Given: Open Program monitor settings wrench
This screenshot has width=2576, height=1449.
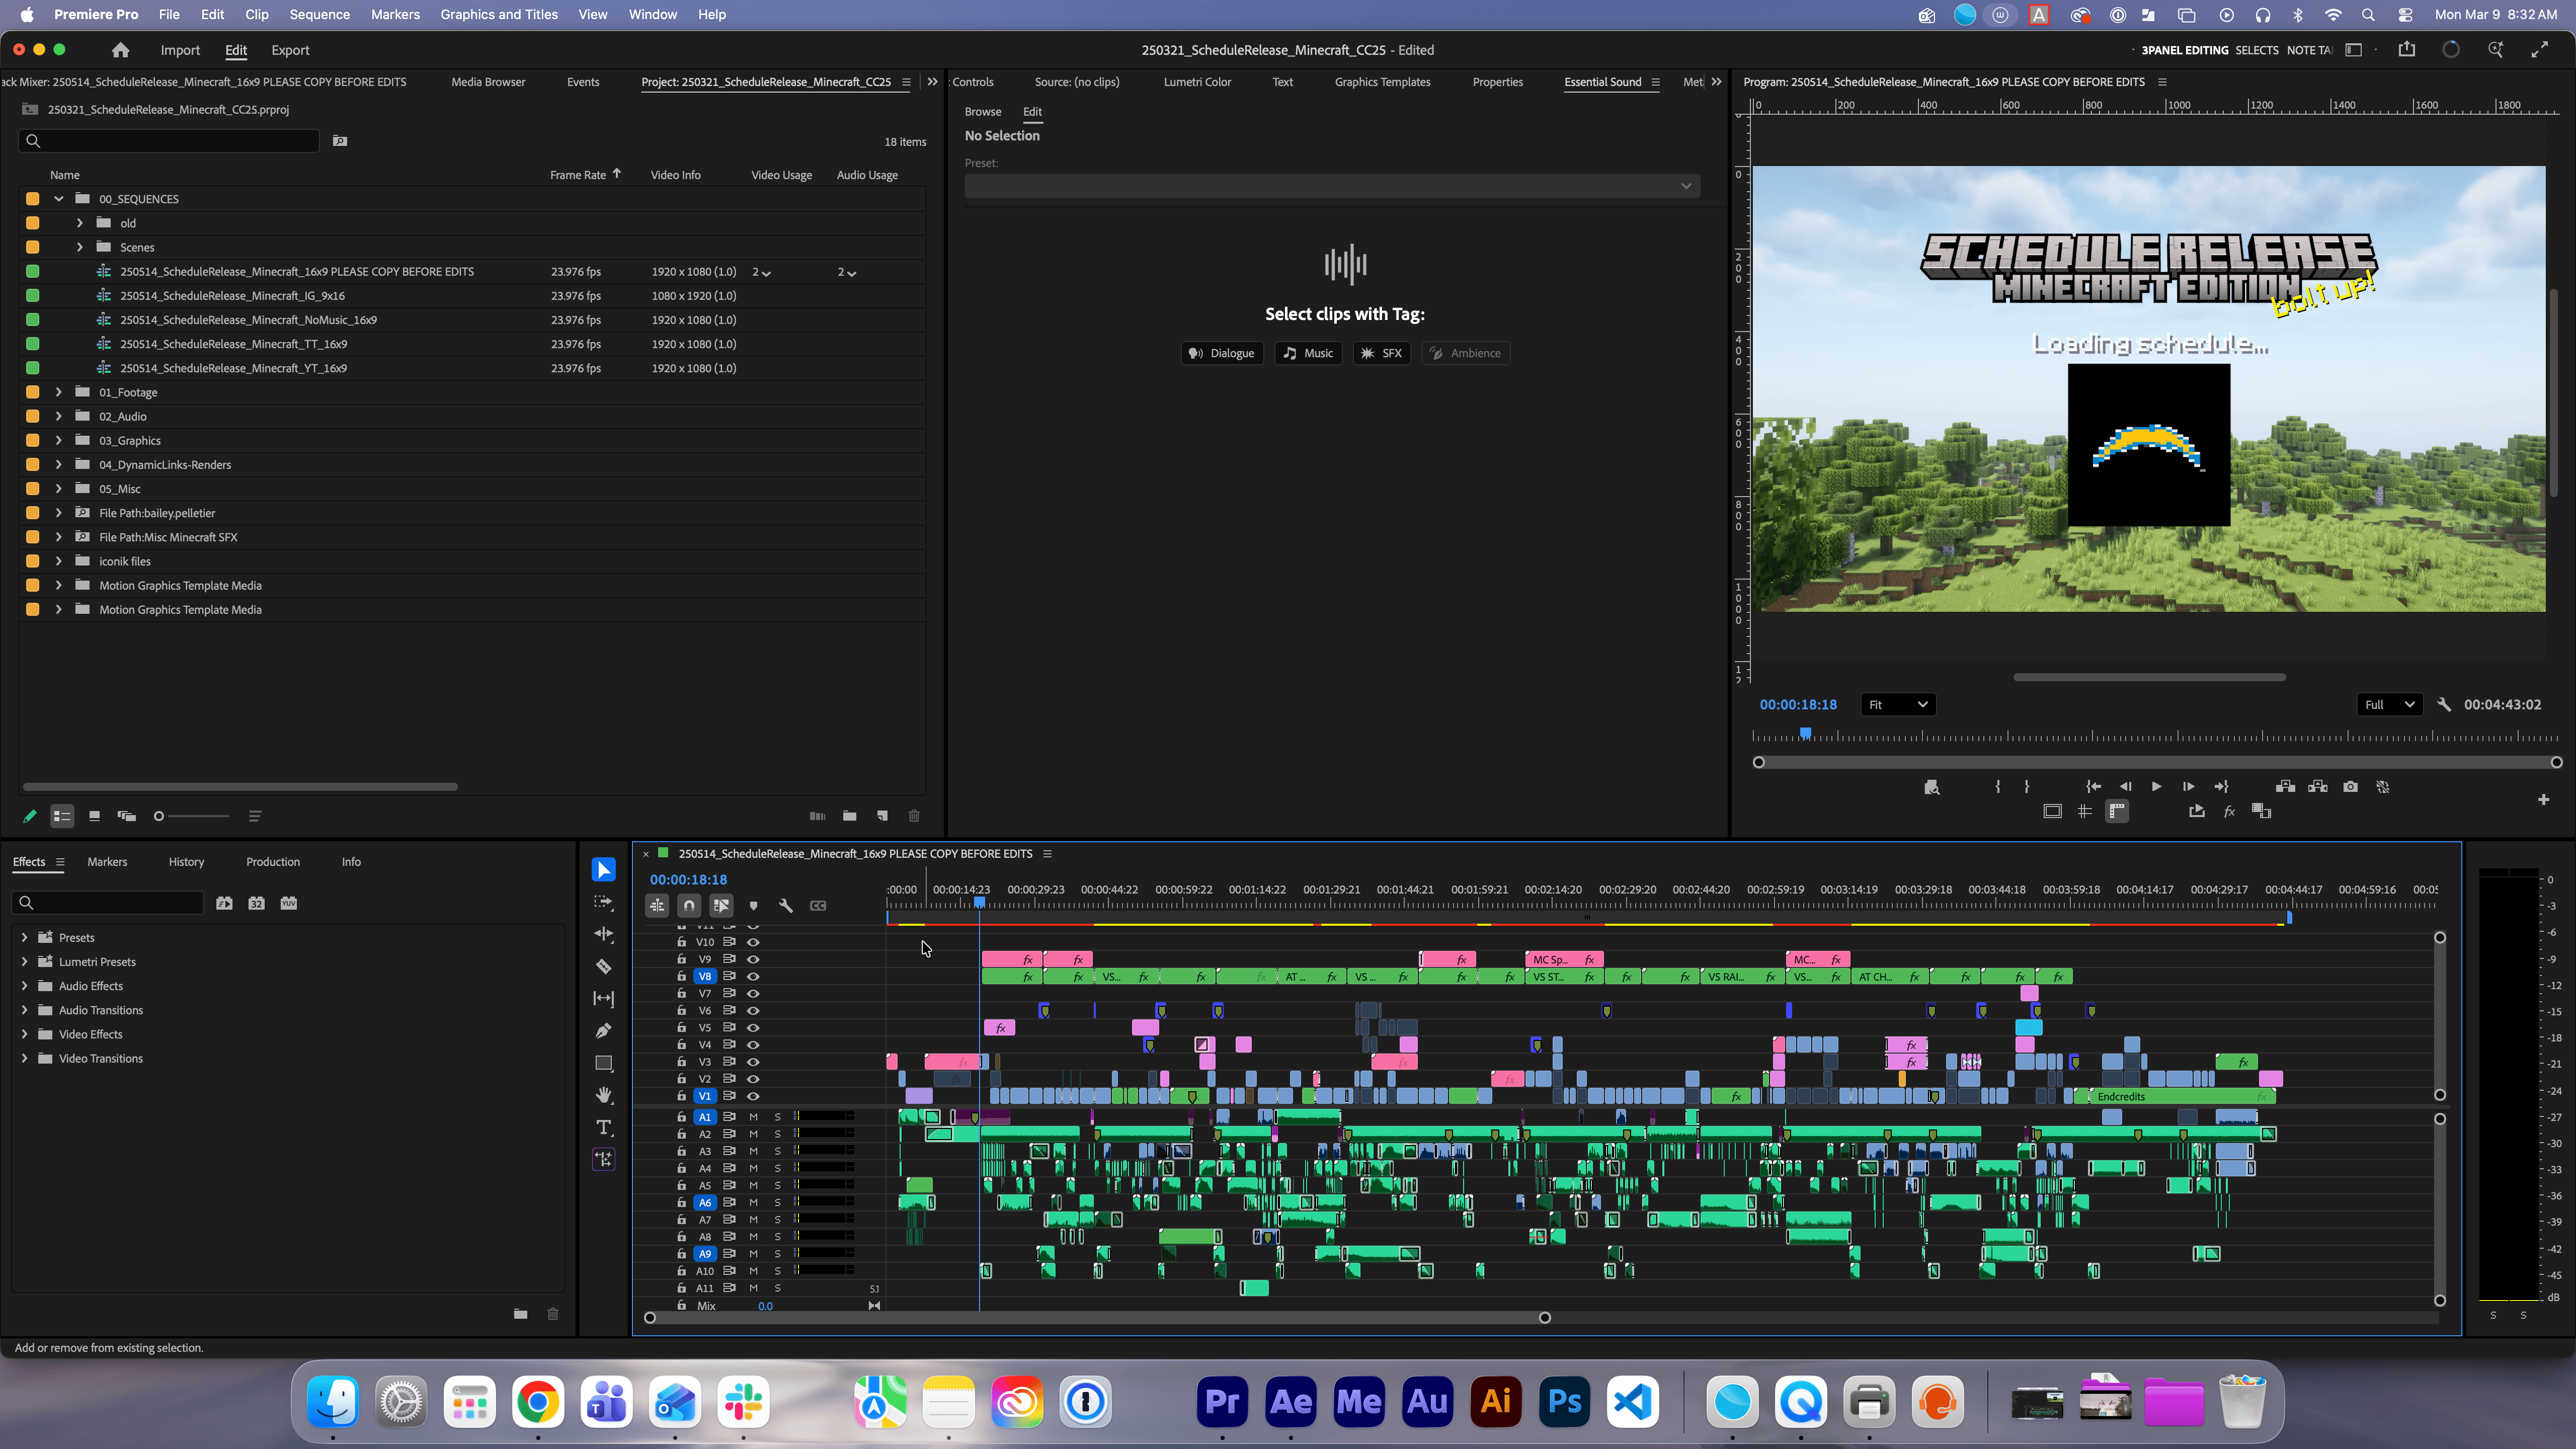Looking at the screenshot, I should (x=2444, y=705).
